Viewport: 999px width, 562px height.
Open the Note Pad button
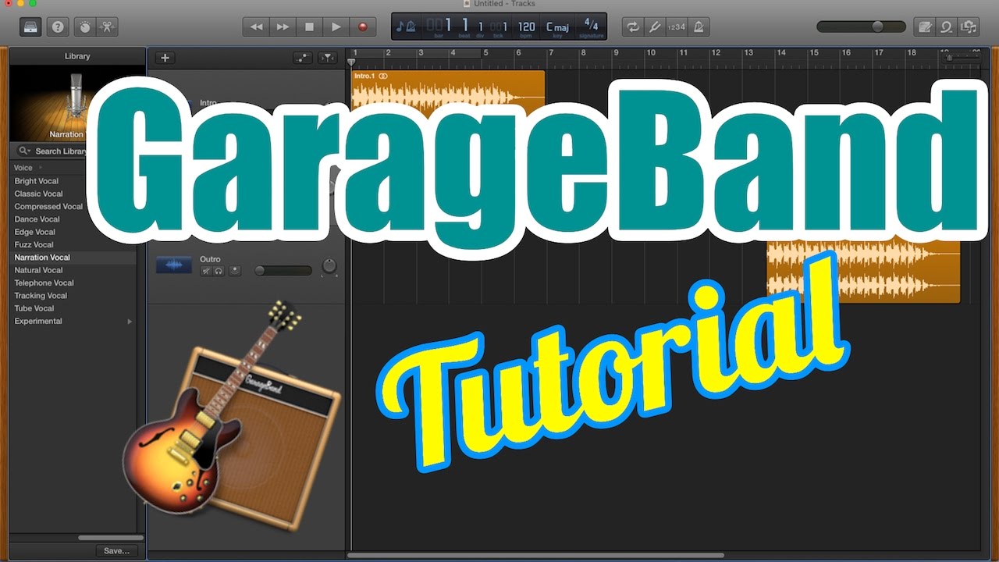[925, 27]
